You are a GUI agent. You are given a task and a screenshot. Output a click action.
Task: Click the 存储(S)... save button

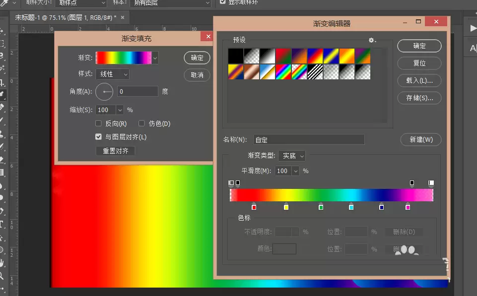point(419,98)
